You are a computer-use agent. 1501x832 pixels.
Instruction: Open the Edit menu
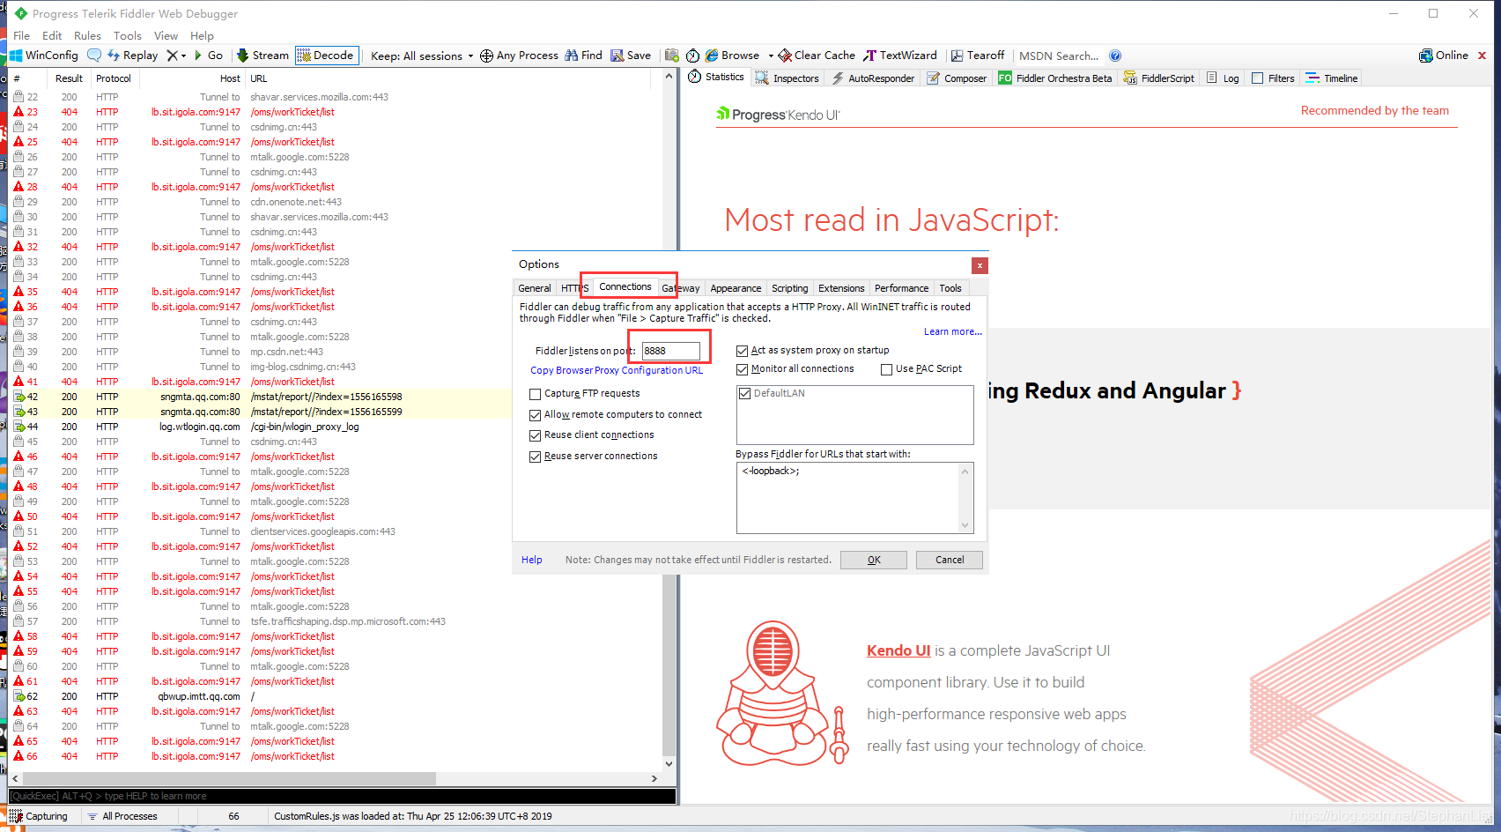coord(52,35)
